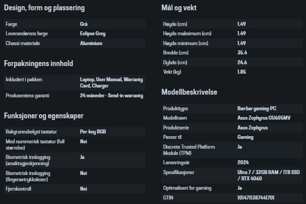Image resolution: width=306 pixels, height=204 pixels.
Task: Click the 'Dybde (cm)' value 24.6
Action: tap(242, 62)
